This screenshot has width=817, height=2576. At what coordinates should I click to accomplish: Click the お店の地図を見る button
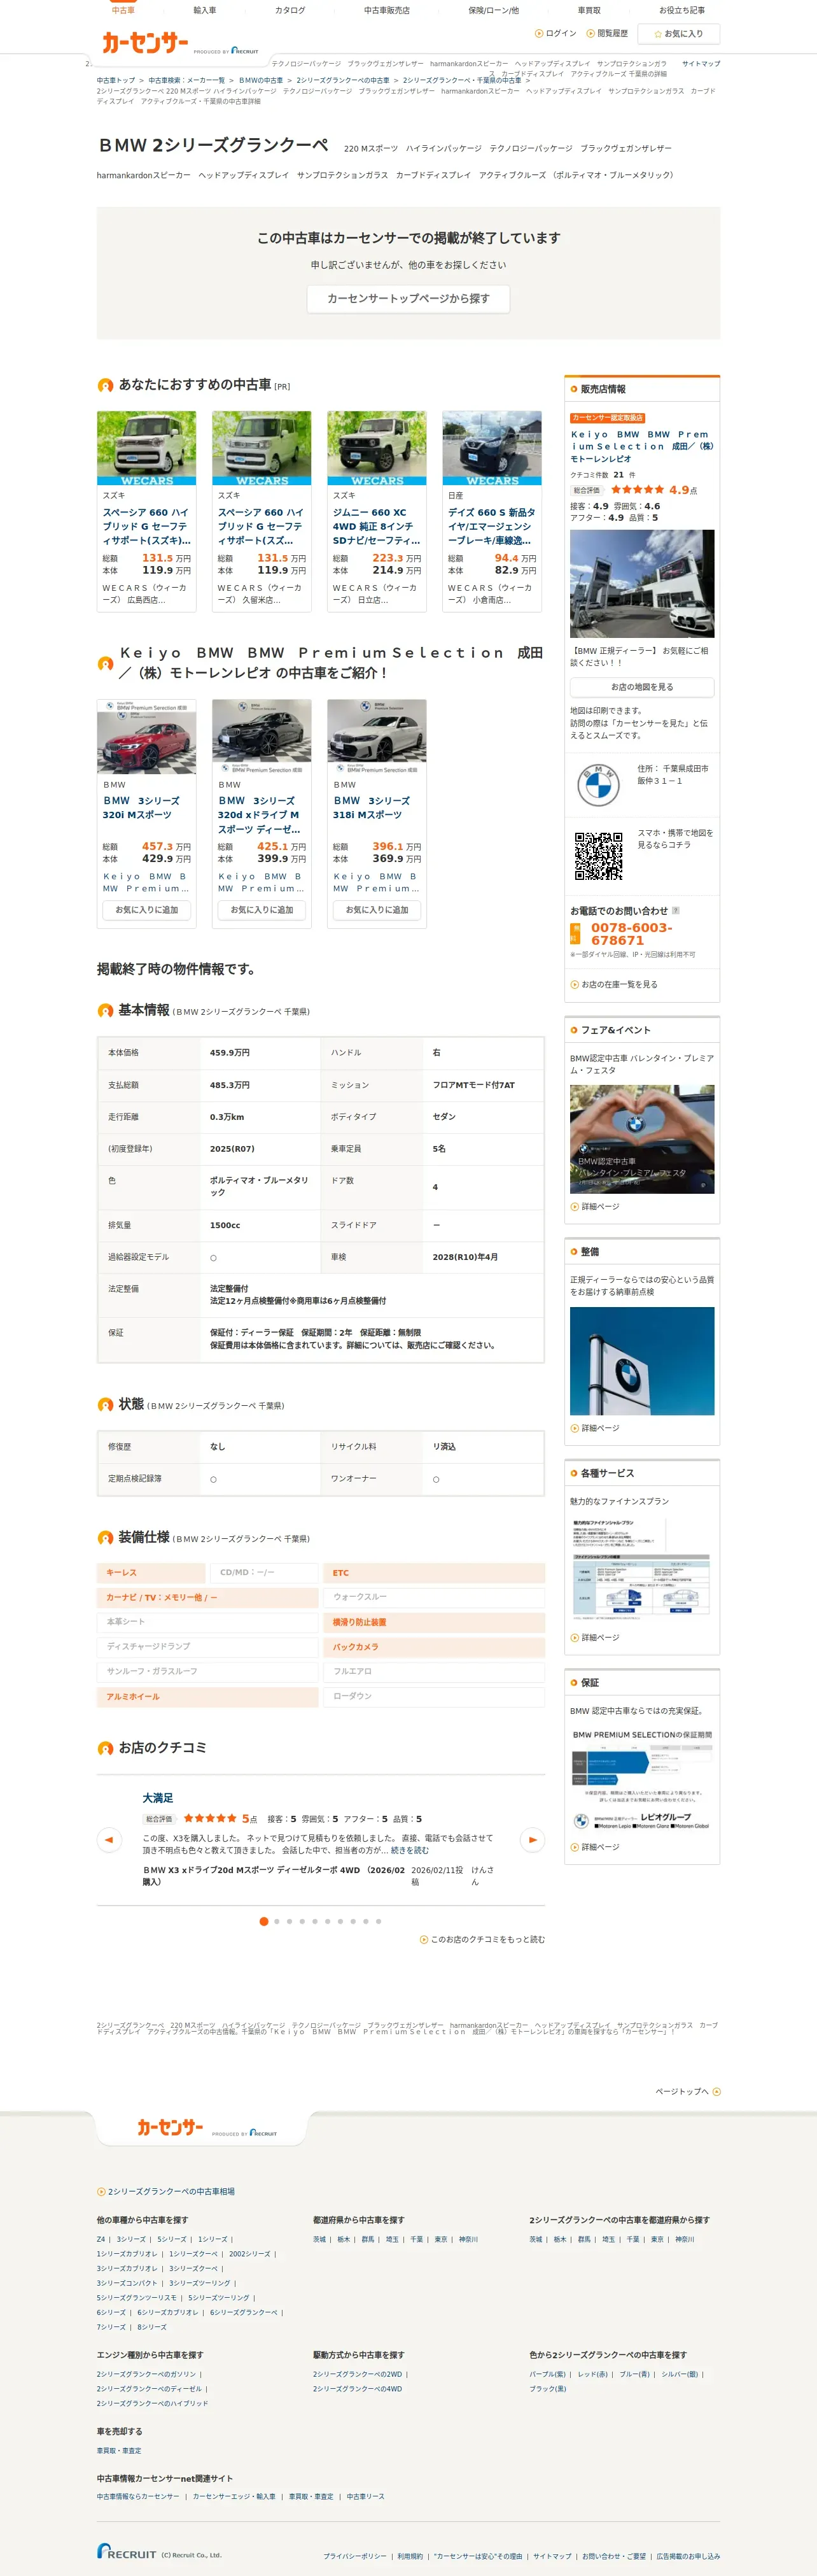pos(642,687)
